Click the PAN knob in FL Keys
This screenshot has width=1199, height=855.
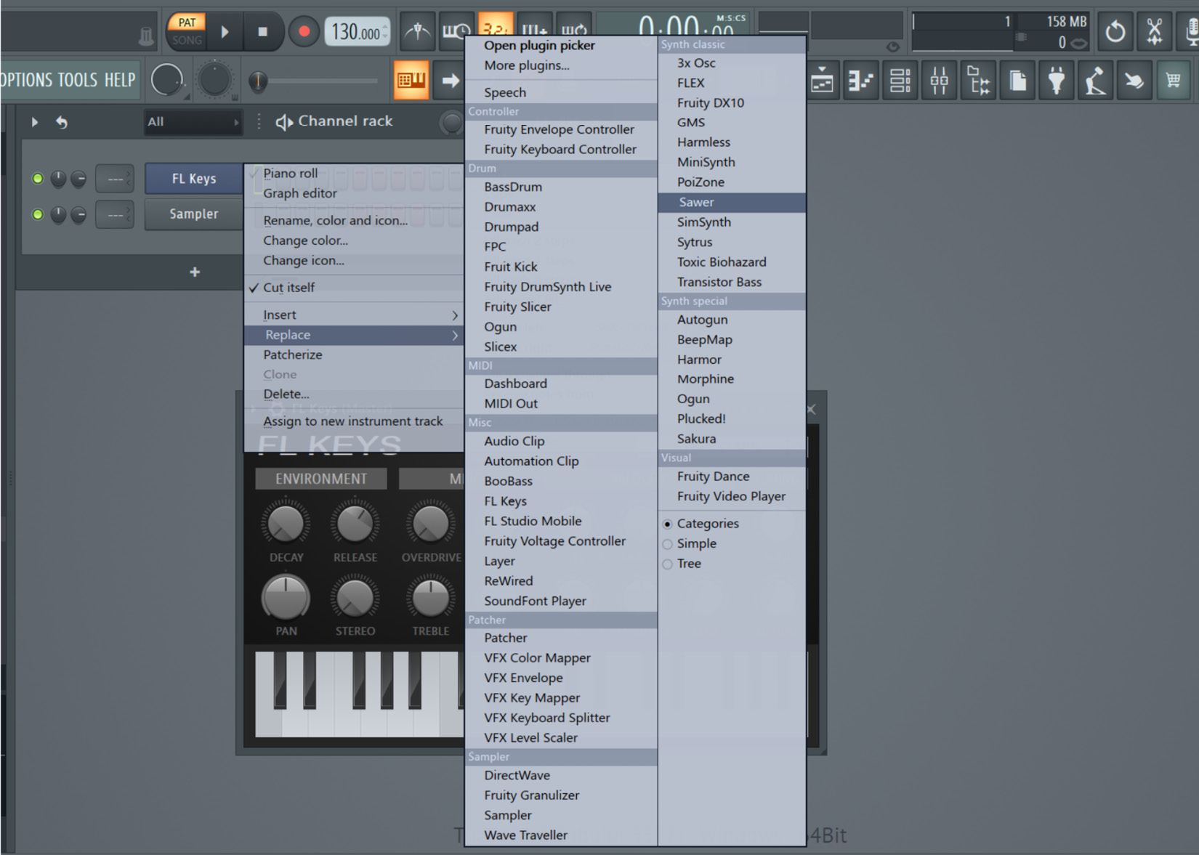(286, 598)
